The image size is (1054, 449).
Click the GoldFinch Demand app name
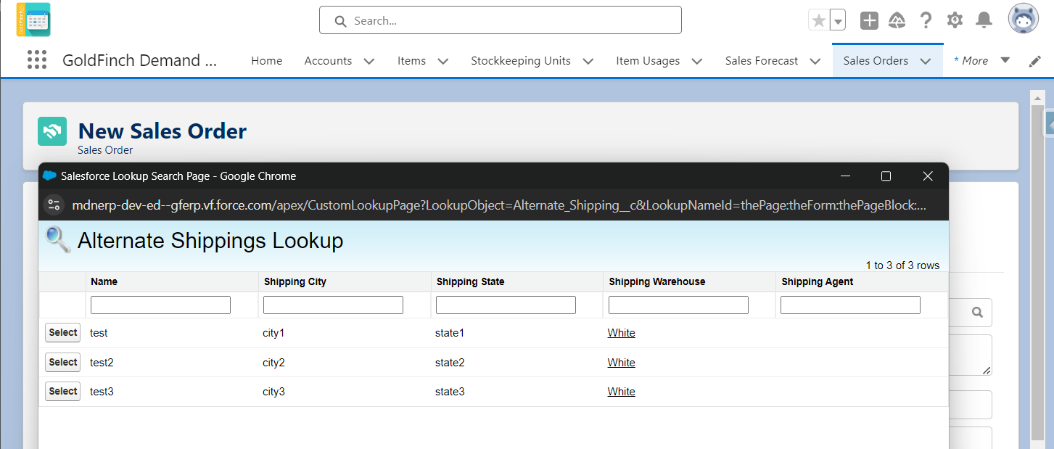coord(140,61)
